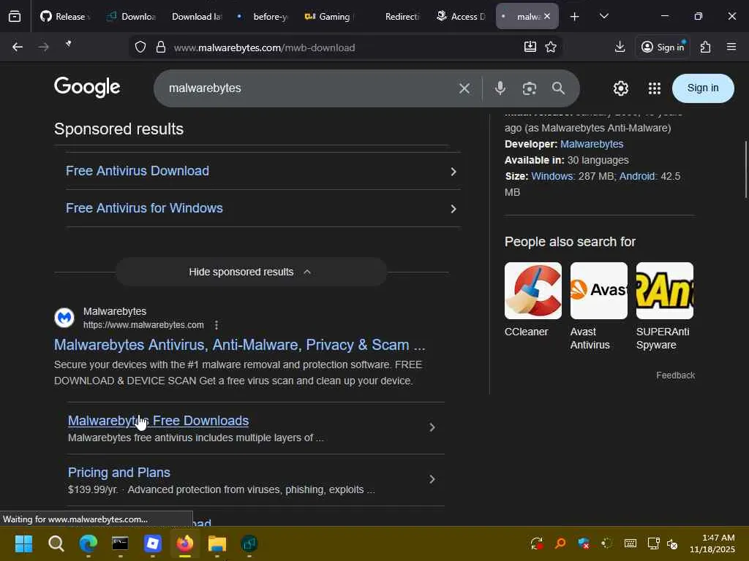Install site as app from address bar icon
749x561 pixels.
(x=530, y=47)
